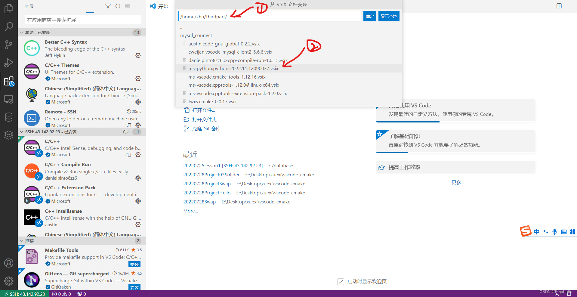Open the Source Control view
The image size is (577, 297).
(x=9, y=45)
